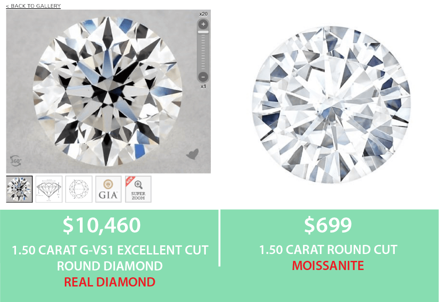Select the diamond side profile diagram thumbnail

tap(49, 189)
